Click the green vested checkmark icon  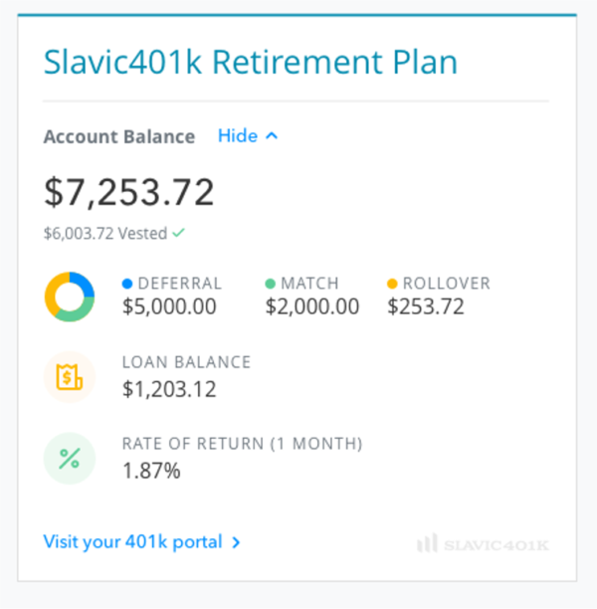tap(178, 233)
